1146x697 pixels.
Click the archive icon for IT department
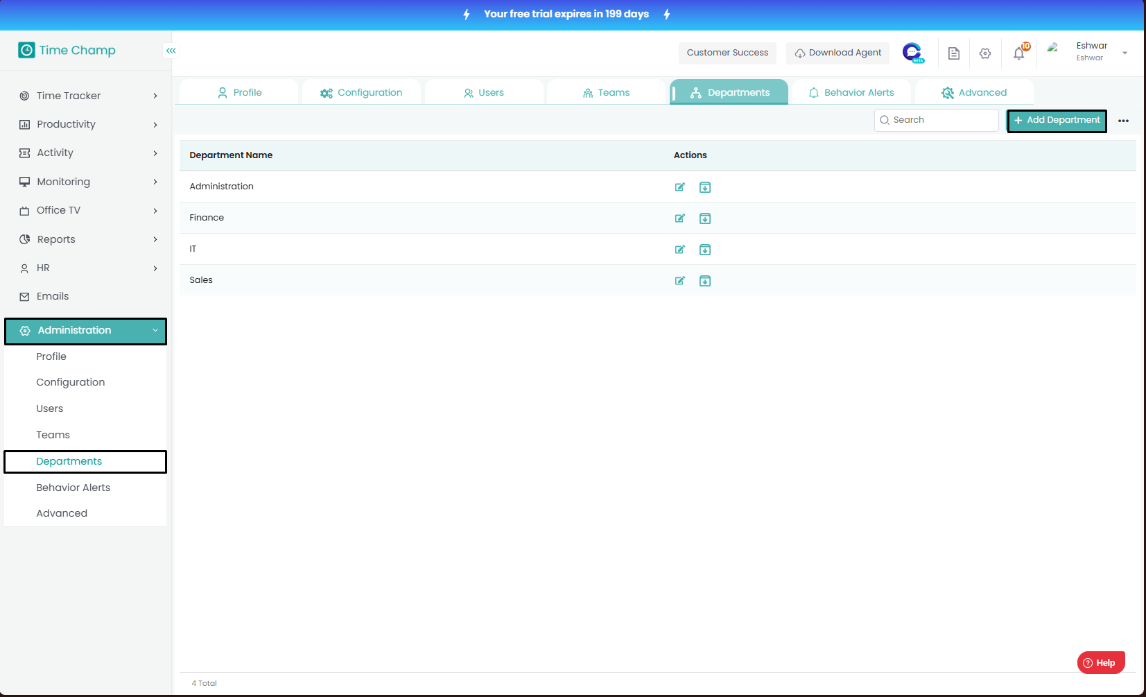coord(704,250)
